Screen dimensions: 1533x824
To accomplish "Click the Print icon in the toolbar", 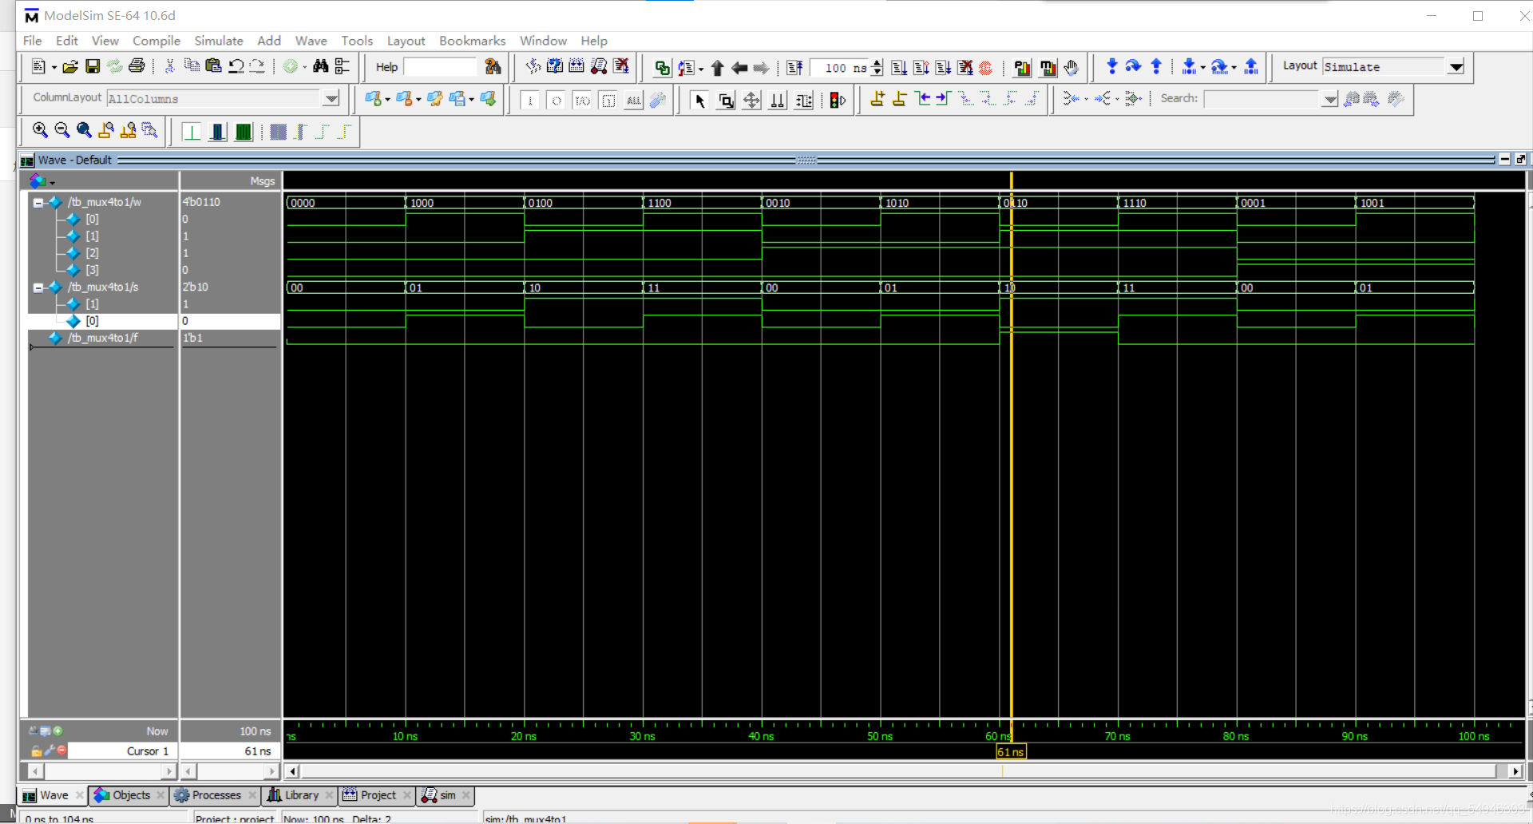I will point(137,66).
